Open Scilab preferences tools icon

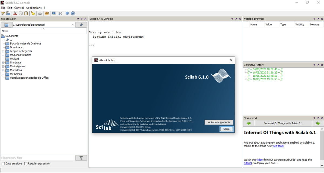(x=60, y=13)
